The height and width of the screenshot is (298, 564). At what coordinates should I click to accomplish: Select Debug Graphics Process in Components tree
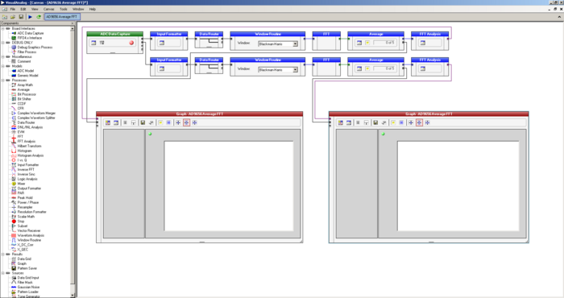(35, 47)
